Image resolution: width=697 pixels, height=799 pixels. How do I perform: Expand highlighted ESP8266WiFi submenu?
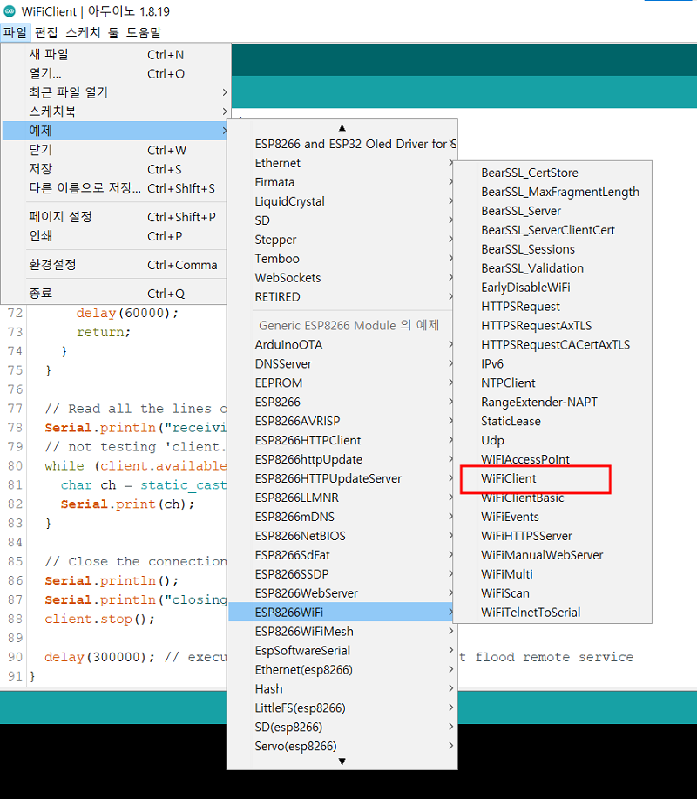(x=342, y=613)
